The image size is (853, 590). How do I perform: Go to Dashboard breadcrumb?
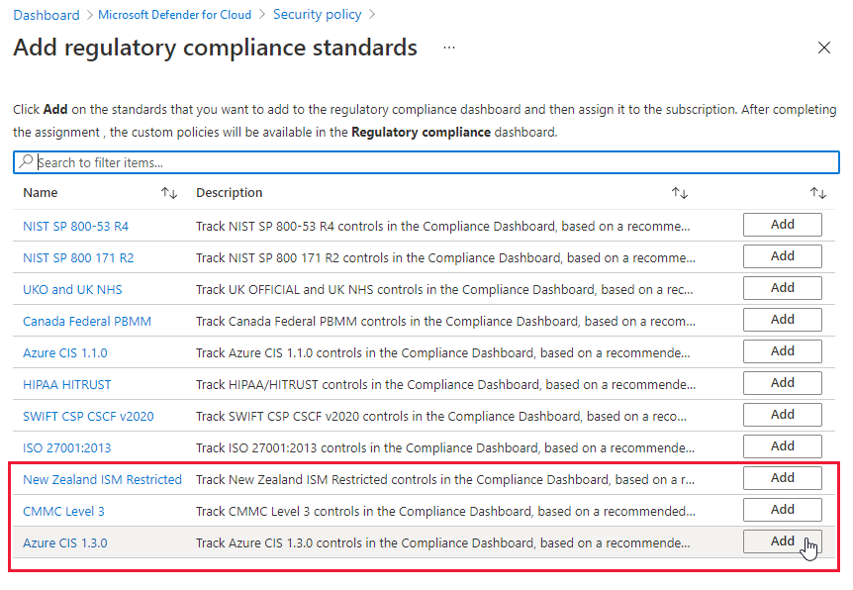point(47,15)
